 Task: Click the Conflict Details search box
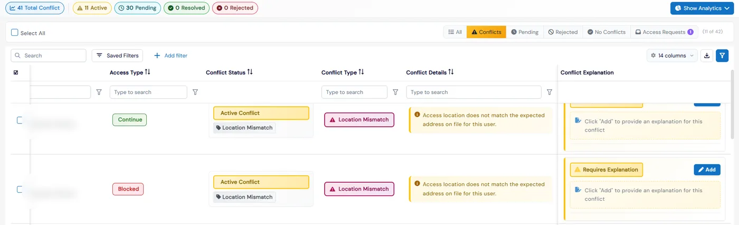point(473,92)
